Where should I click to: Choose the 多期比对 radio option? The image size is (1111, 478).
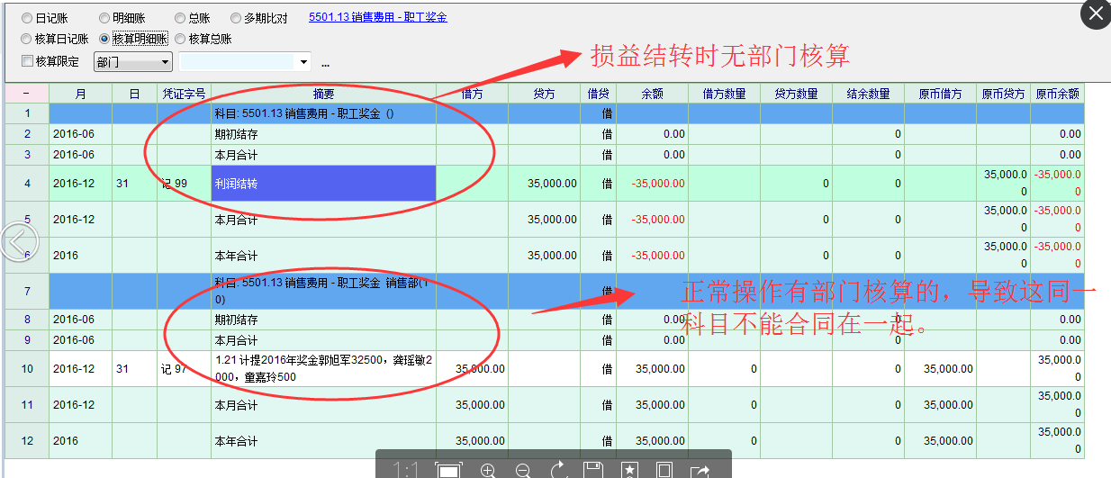point(236,18)
